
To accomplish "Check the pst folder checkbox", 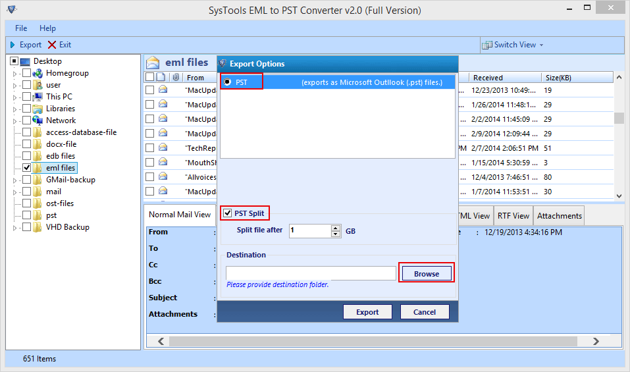I will pos(26,215).
